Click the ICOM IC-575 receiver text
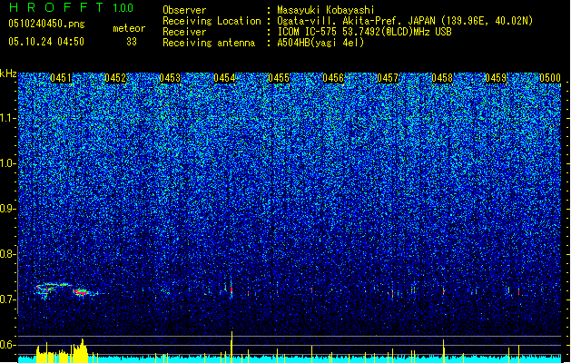571x363 pixels. tap(364, 32)
